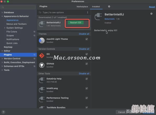Open the plugin search options kebab menu
Image resolution: width=156 pixels, height=115 pixels.
point(87,12)
